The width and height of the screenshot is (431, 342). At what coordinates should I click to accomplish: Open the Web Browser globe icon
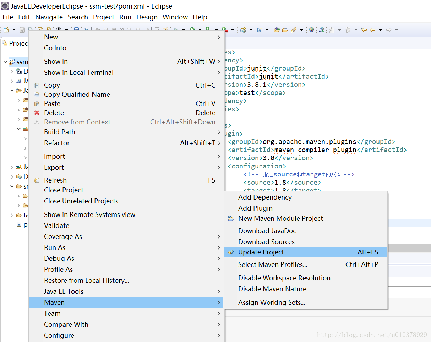[x=311, y=30]
